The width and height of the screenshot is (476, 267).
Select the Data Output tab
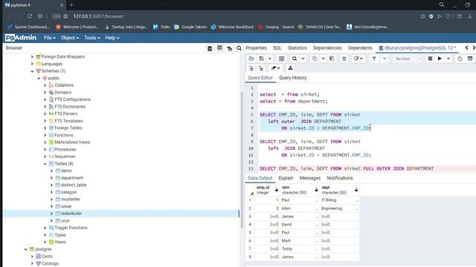click(260, 178)
